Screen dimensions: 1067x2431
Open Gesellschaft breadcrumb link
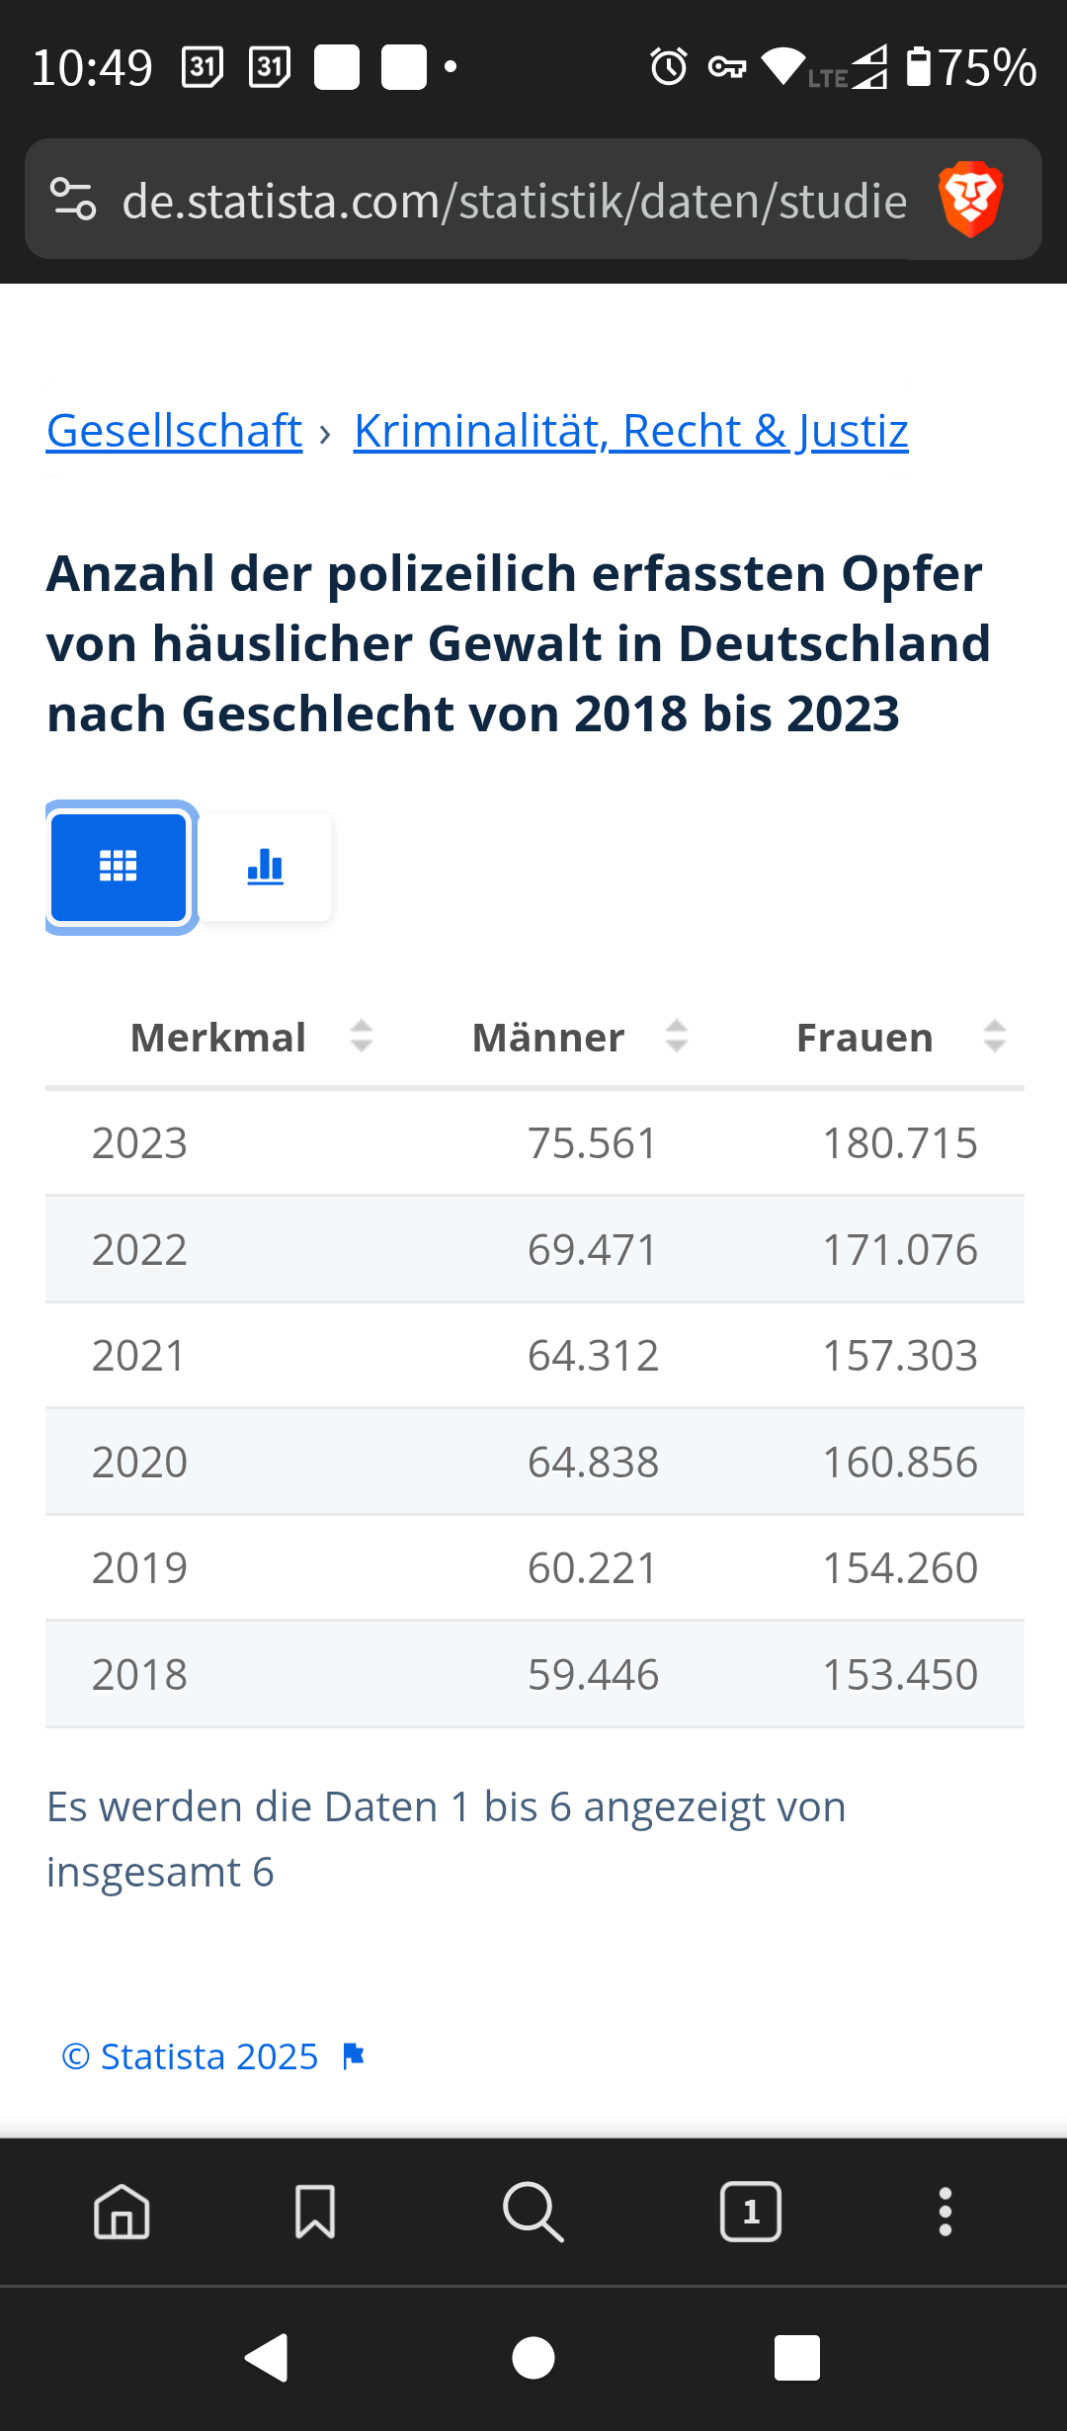174,431
